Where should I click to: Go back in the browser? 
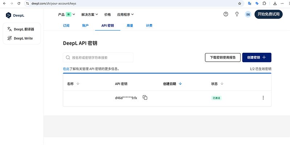coord(4,3)
